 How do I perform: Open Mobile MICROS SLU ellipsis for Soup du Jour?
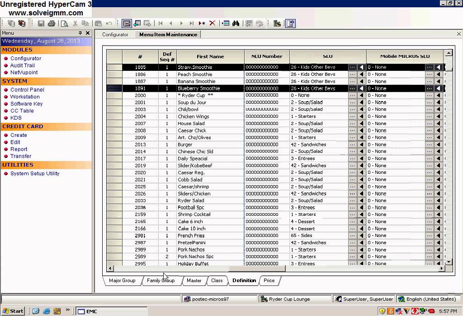(x=430, y=102)
